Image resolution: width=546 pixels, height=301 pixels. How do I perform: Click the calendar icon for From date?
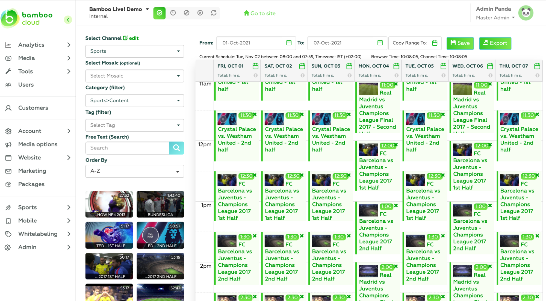pos(289,43)
